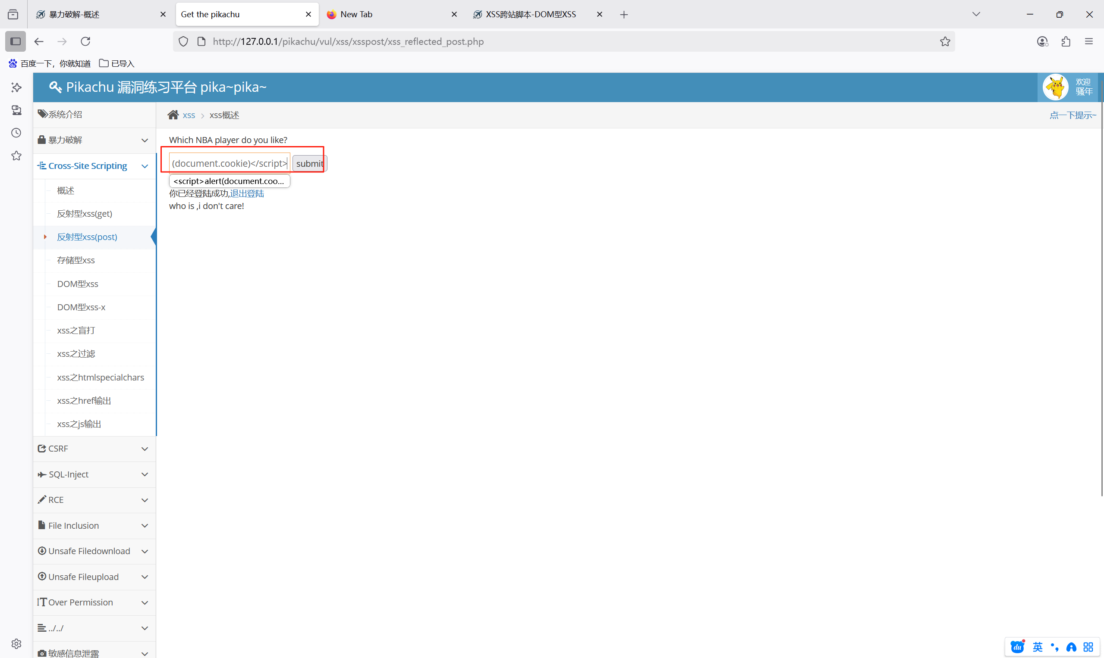List all tabs dropdown arrow
Viewport: 1104px width, 658px height.
pyautogui.click(x=976, y=14)
